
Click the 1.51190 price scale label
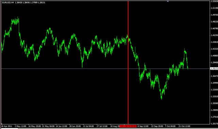point(214,8)
